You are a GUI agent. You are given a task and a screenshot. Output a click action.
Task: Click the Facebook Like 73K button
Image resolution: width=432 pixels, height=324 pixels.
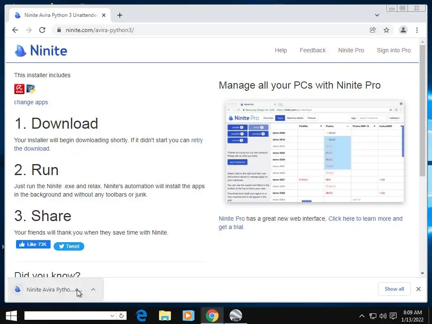point(33,244)
